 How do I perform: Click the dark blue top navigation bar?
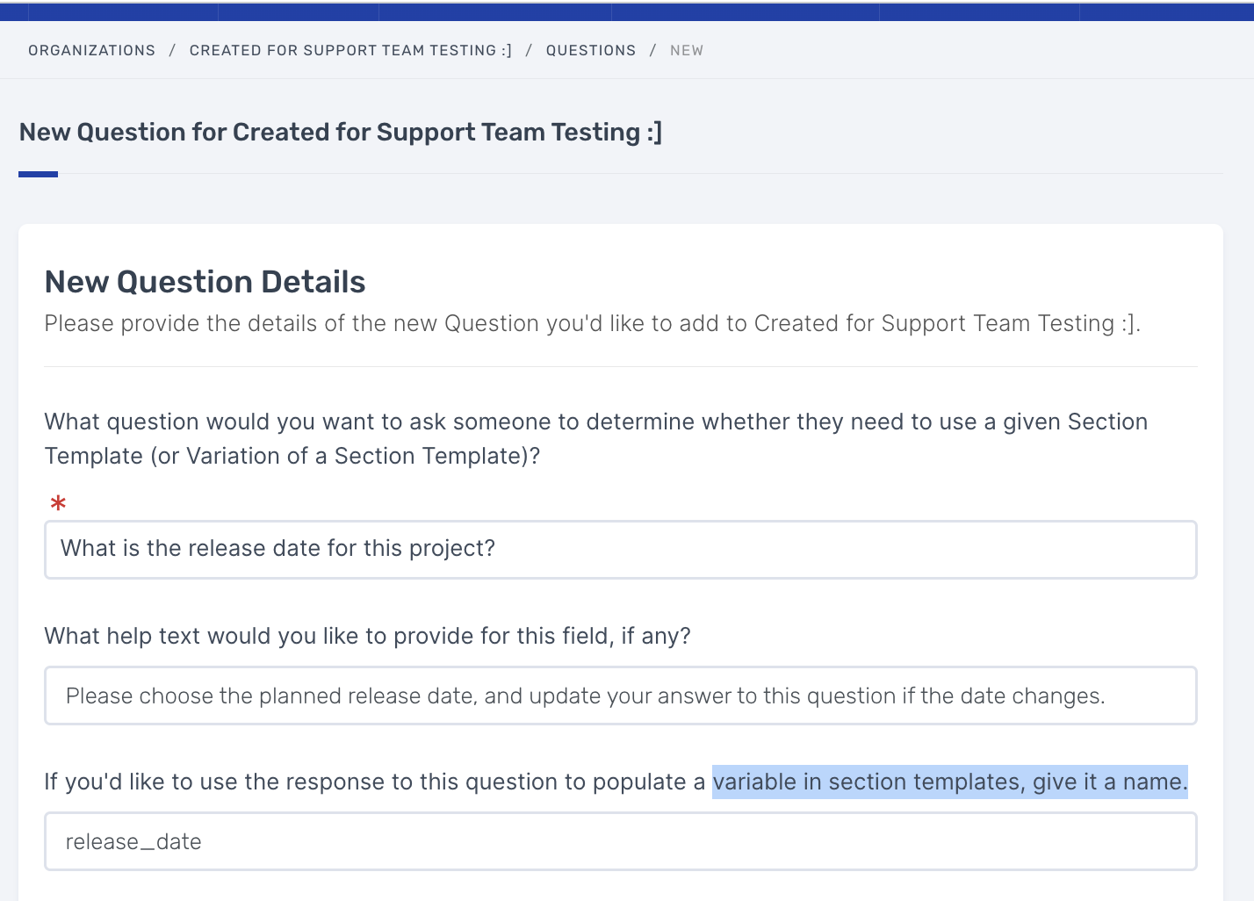627,11
